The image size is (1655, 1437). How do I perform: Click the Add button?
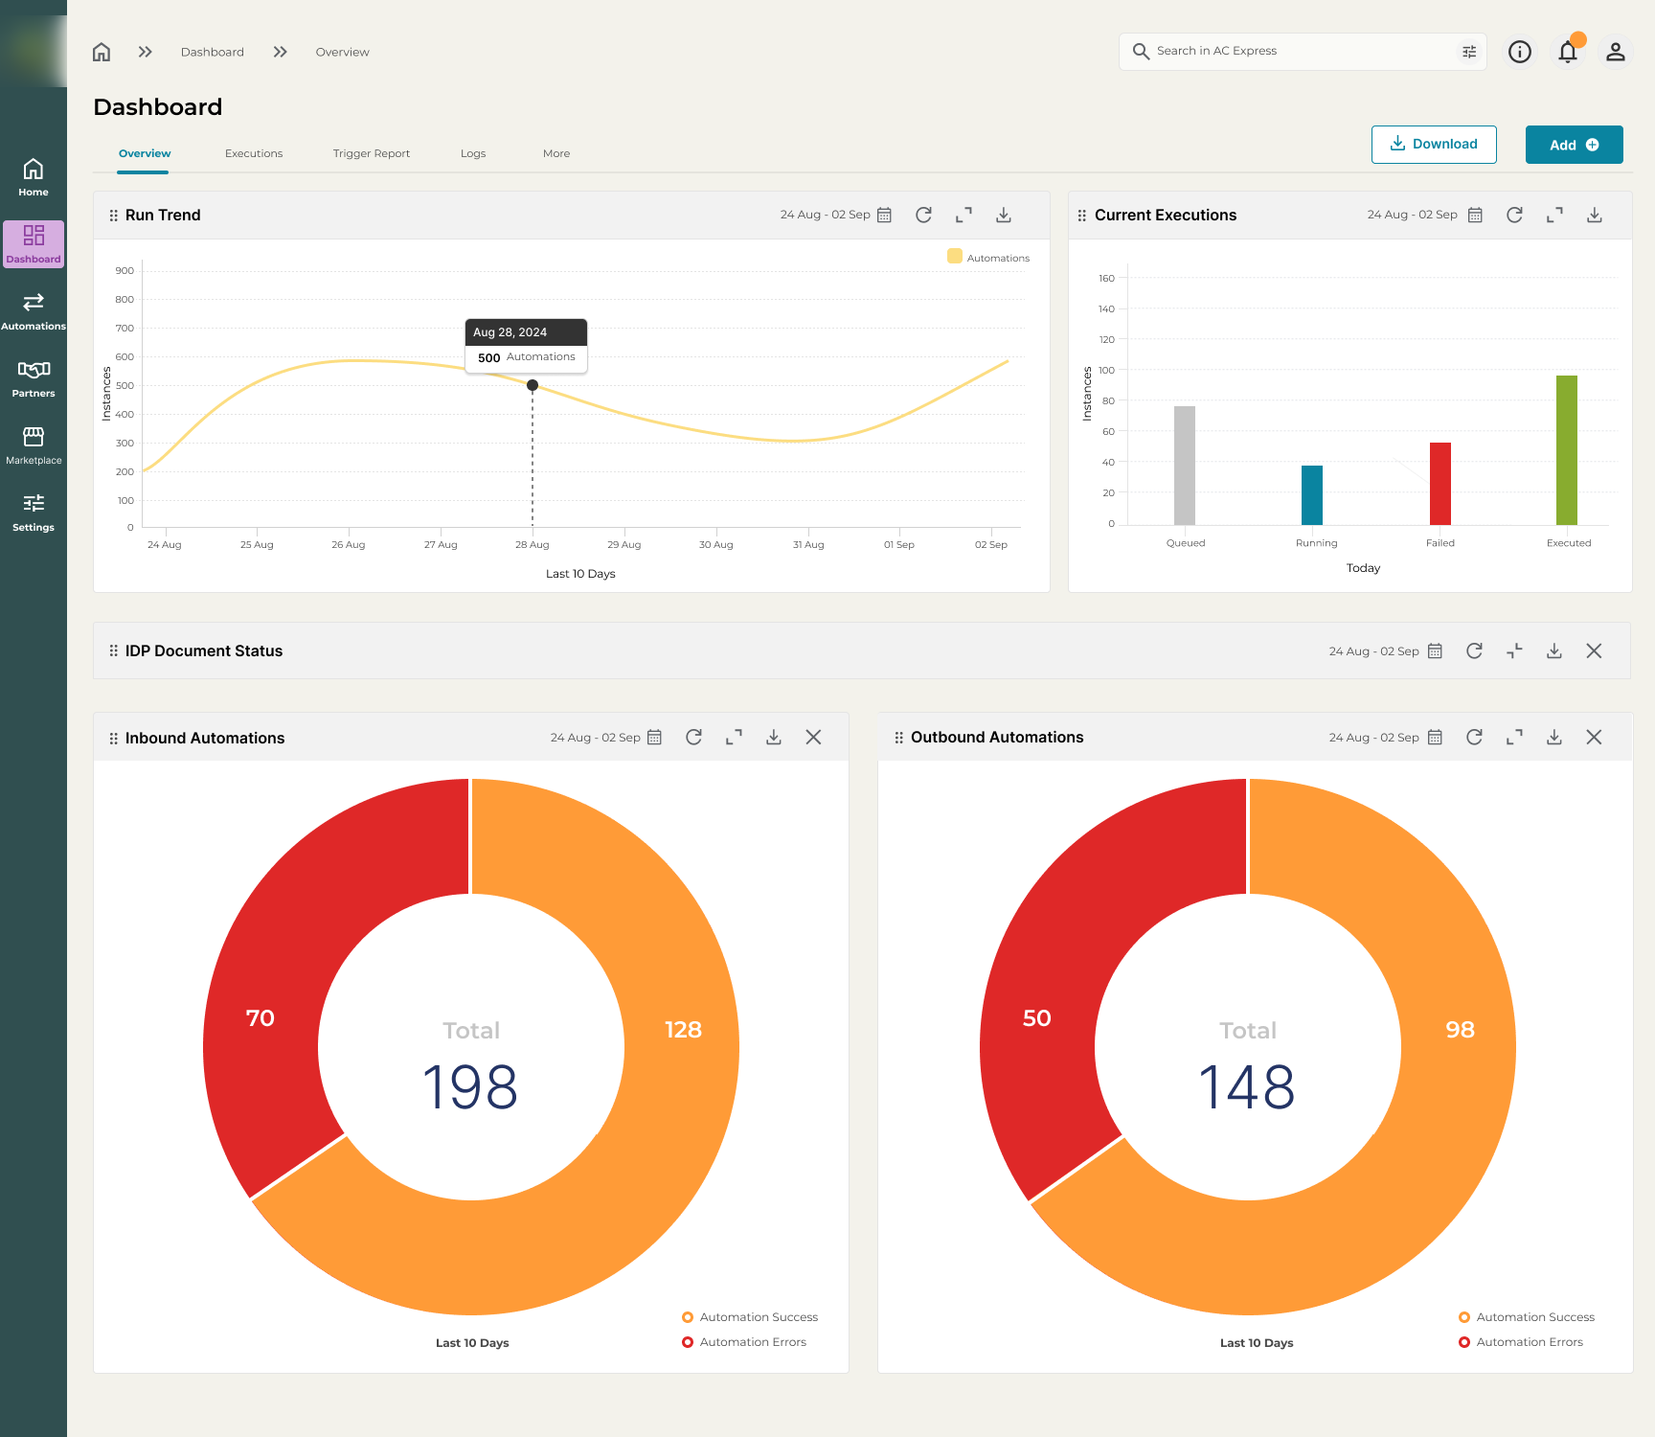tap(1574, 145)
